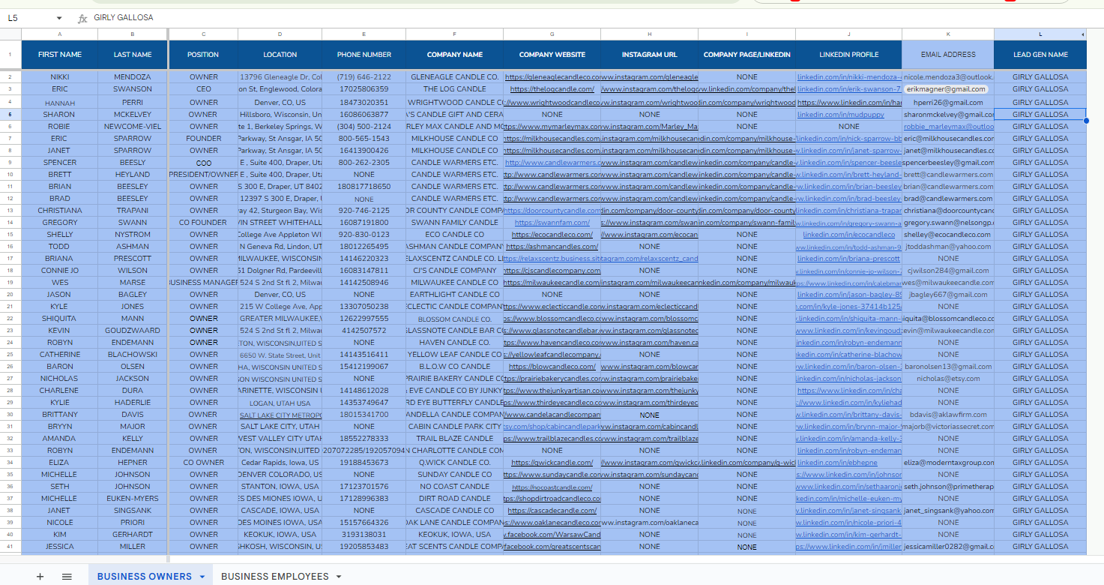Click the POSITION header cell
Screen dimensions: 1104x585
(204, 55)
